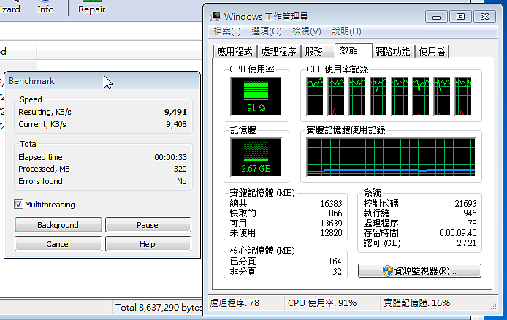Click the available memory value 13639
This screenshot has height=320, width=507.
[x=331, y=223]
